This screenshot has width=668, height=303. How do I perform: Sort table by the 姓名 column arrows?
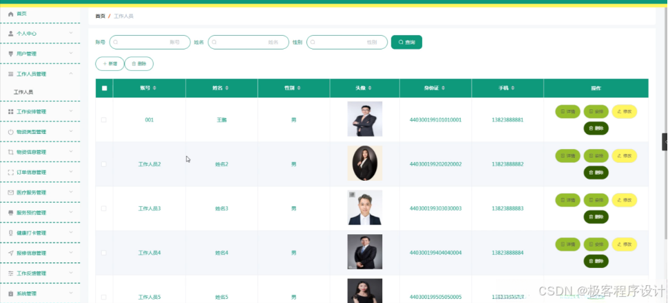coord(227,88)
